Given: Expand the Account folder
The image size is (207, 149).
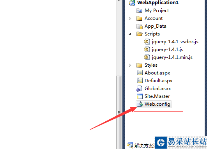Looking at the screenshot, I should click(x=130, y=18).
